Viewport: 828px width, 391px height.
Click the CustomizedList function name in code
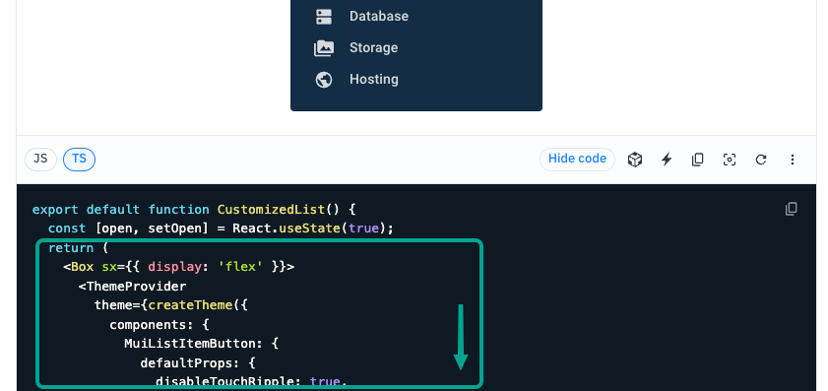(271, 210)
